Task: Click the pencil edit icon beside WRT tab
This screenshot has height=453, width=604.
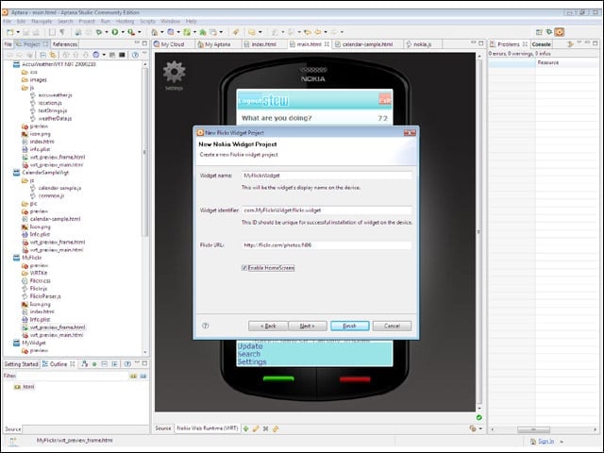Action: (x=256, y=428)
